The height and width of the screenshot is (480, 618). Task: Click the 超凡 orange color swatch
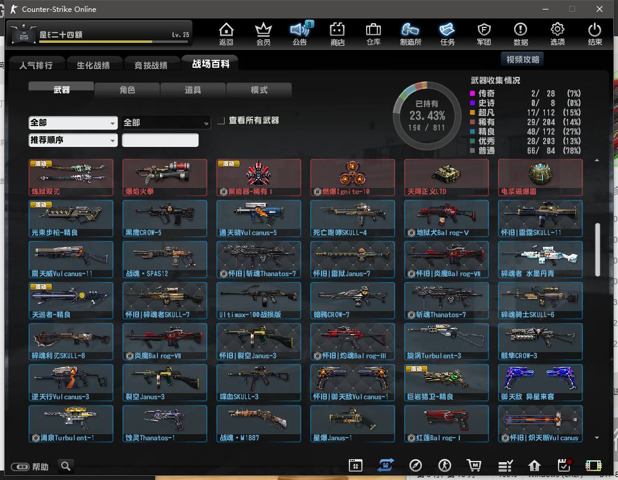[x=472, y=112]
